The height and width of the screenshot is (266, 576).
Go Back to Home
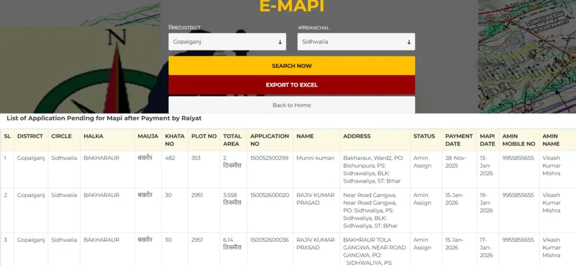(x=292, y=105)
